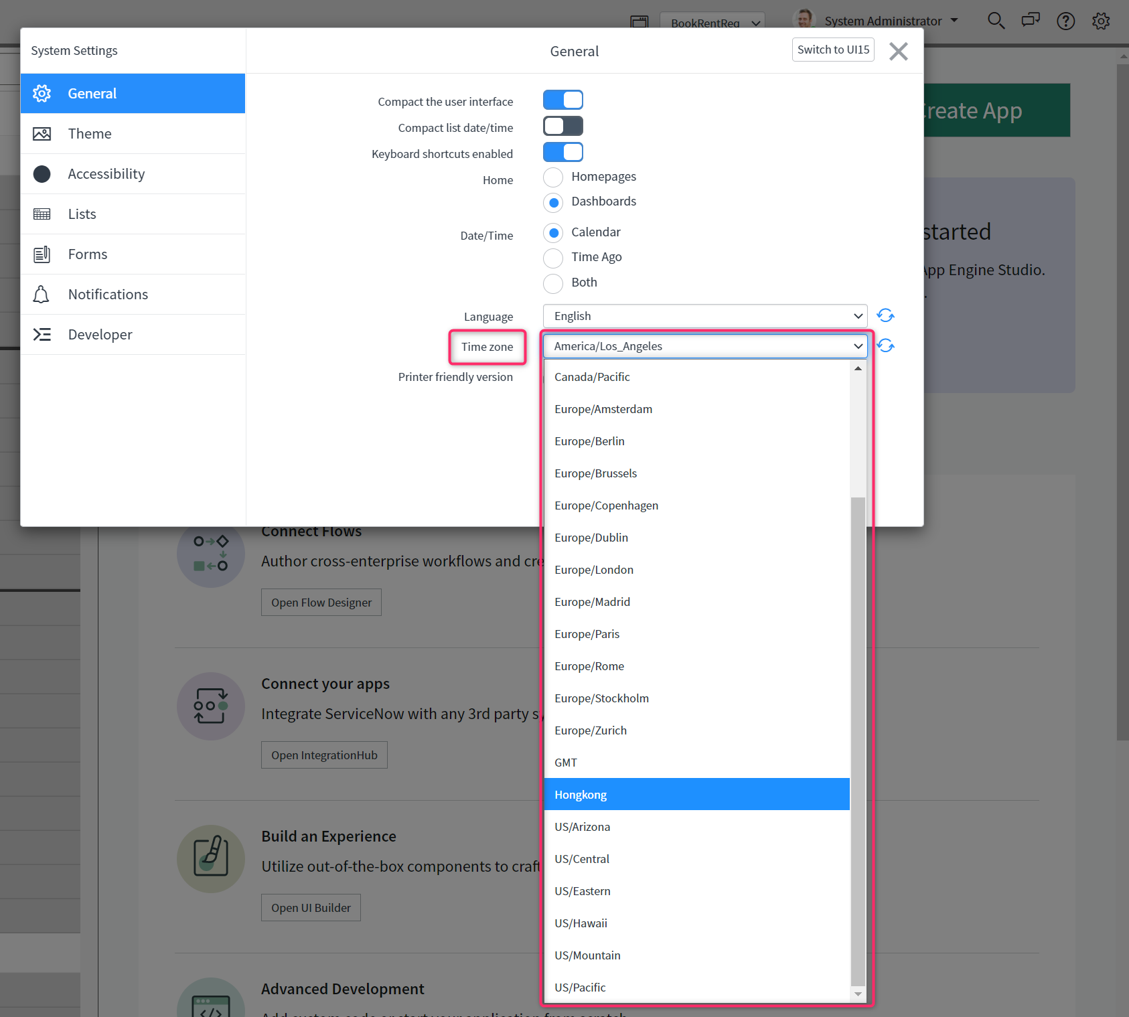
Task: Open the Forms settings section
Action: tap(86, 254)
